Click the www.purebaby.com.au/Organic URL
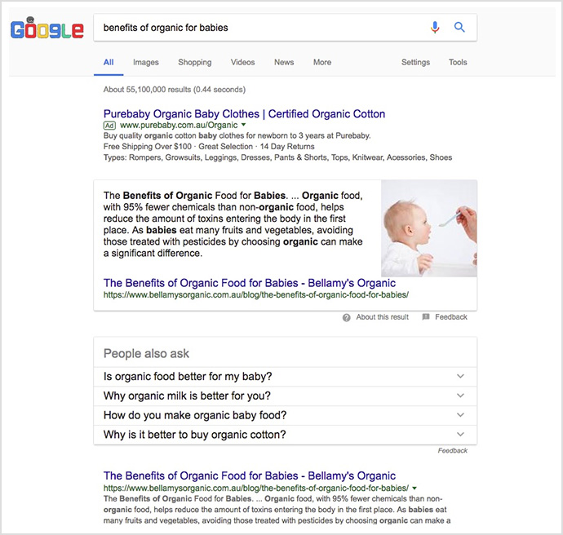The width and height of the screenshot is (563, 535). click(179, 126)
